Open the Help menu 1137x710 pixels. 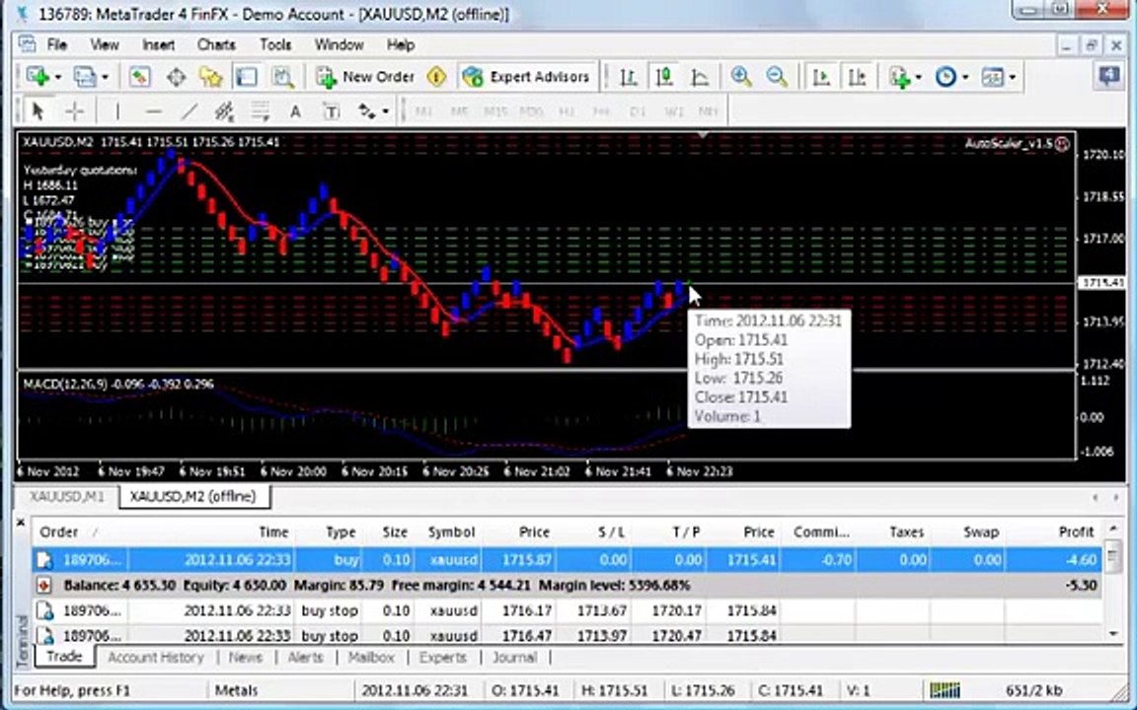click(401, 45)
